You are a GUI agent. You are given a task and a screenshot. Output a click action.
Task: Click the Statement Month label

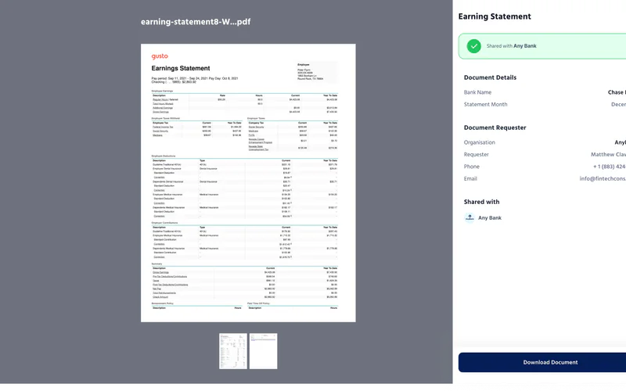(485, 104)
